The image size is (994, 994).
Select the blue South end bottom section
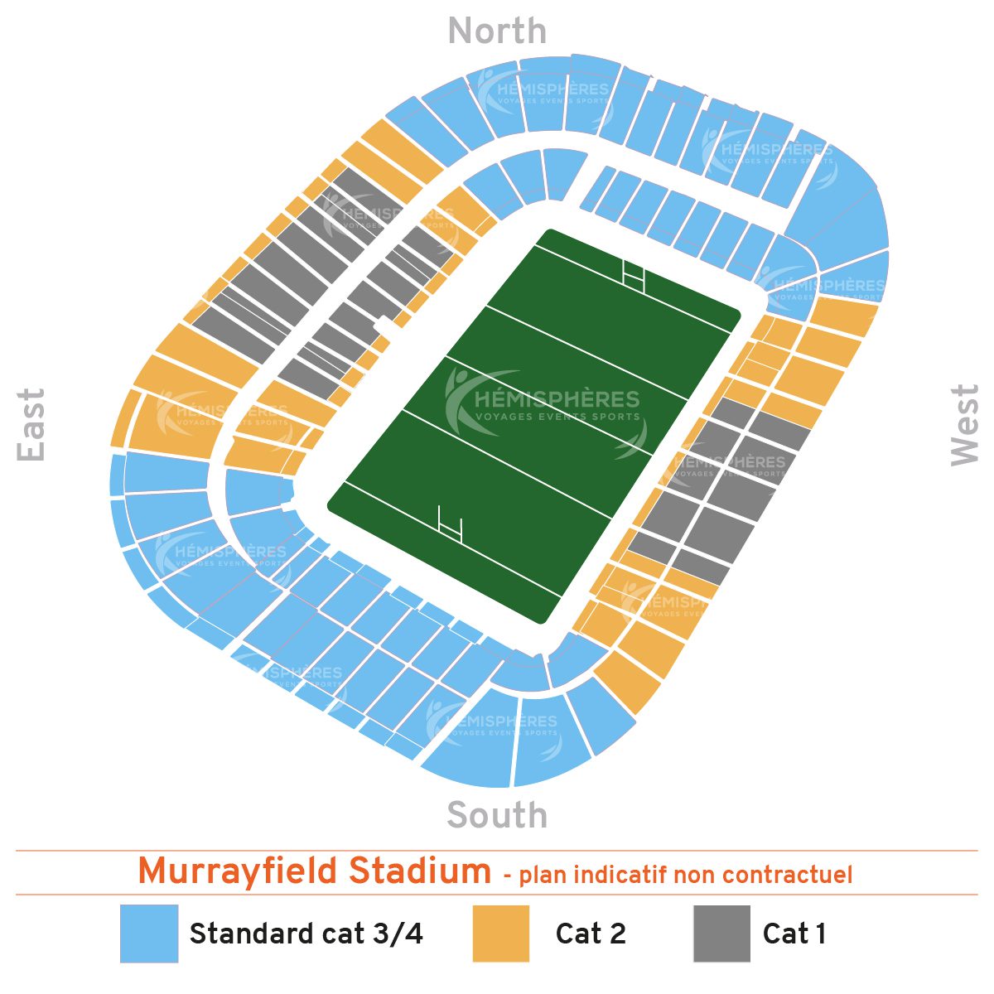(x=469, y=737)
